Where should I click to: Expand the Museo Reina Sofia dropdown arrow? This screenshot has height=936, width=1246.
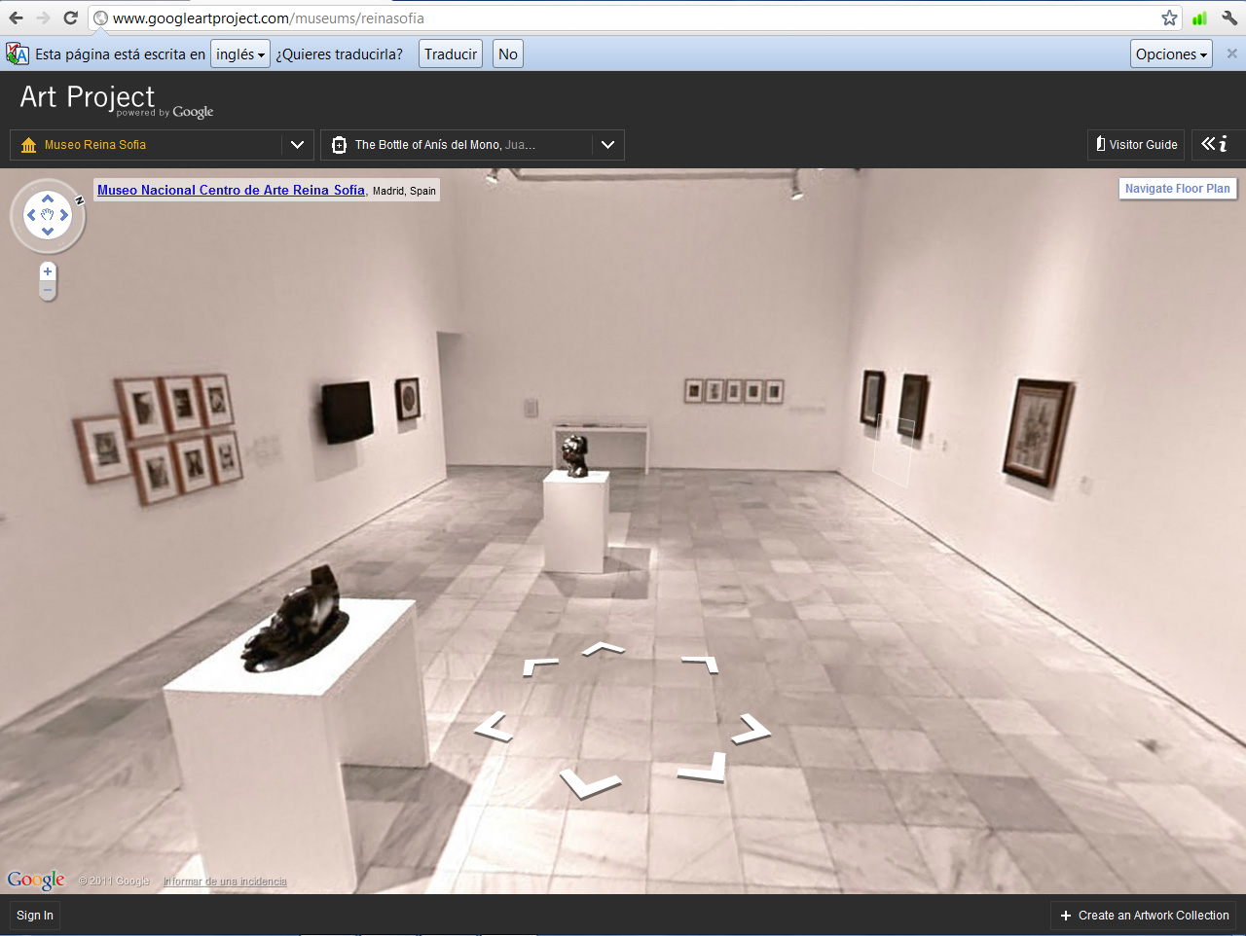(x=297, y=145)
